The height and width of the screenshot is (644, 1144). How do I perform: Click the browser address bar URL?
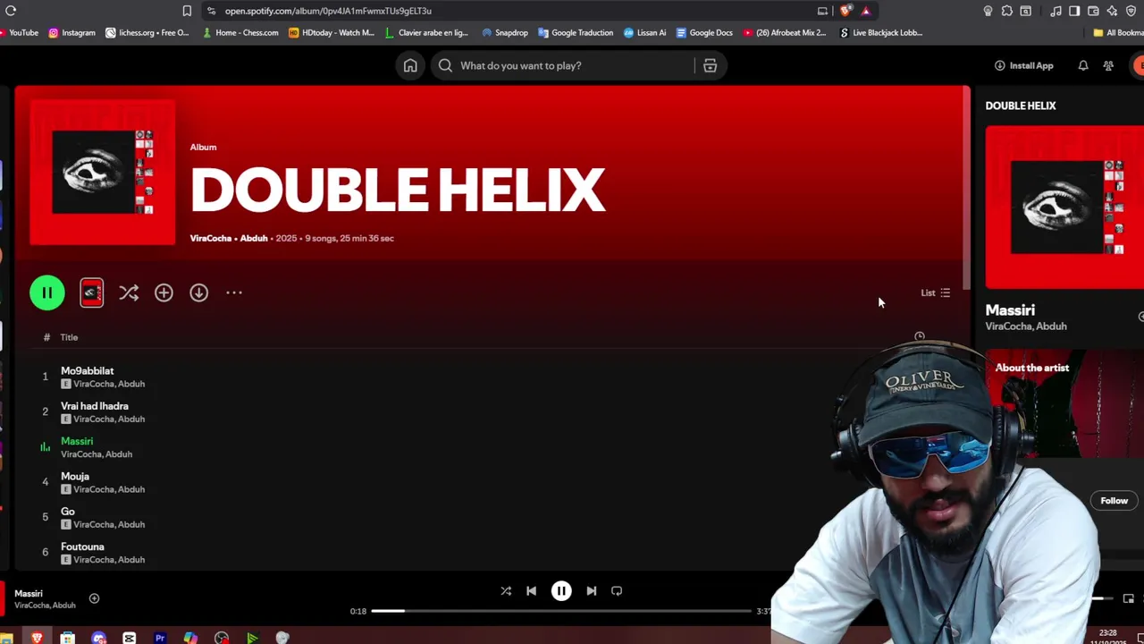[328, 11]
